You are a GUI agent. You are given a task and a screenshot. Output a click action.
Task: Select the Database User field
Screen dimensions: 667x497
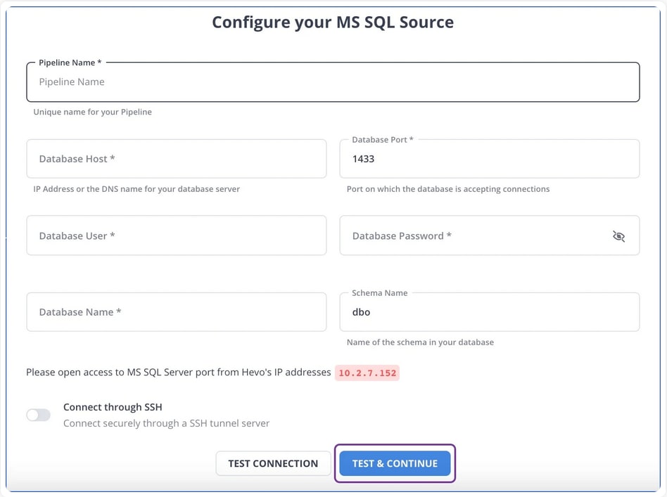[177, 235]
